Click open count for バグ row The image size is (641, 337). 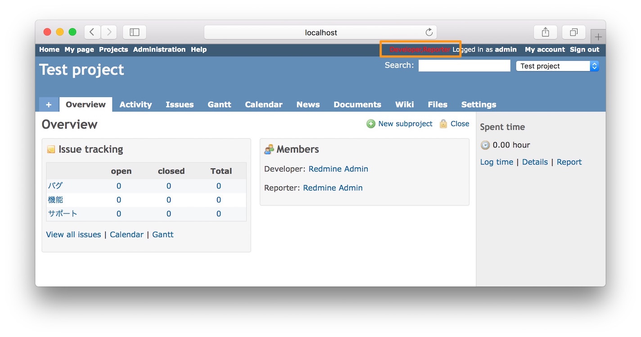tap(119, 186)
